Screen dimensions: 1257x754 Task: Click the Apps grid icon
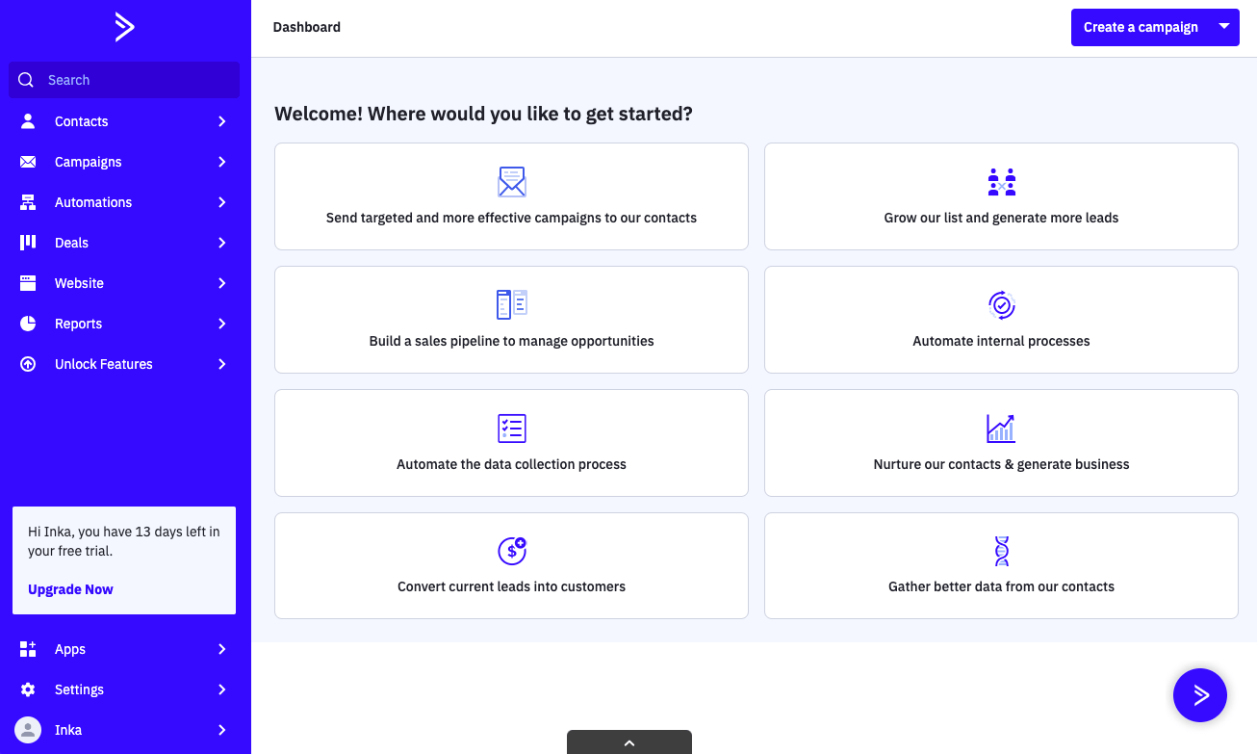(x=28, y=649)
